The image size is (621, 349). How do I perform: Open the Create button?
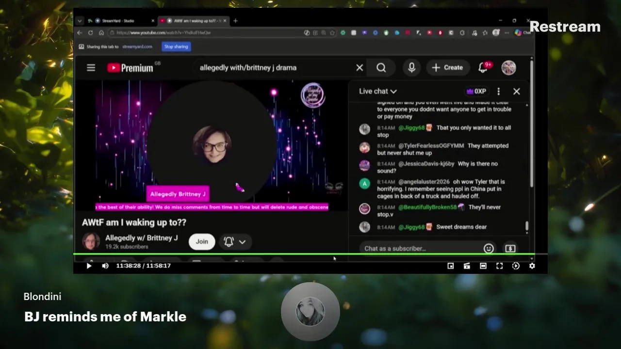pos(447,68)
